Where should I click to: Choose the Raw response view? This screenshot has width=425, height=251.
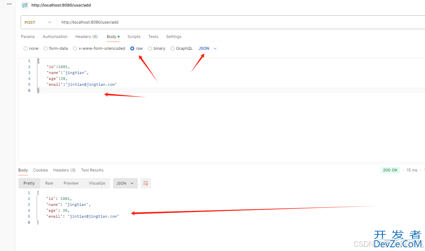[x=49, y=183]
